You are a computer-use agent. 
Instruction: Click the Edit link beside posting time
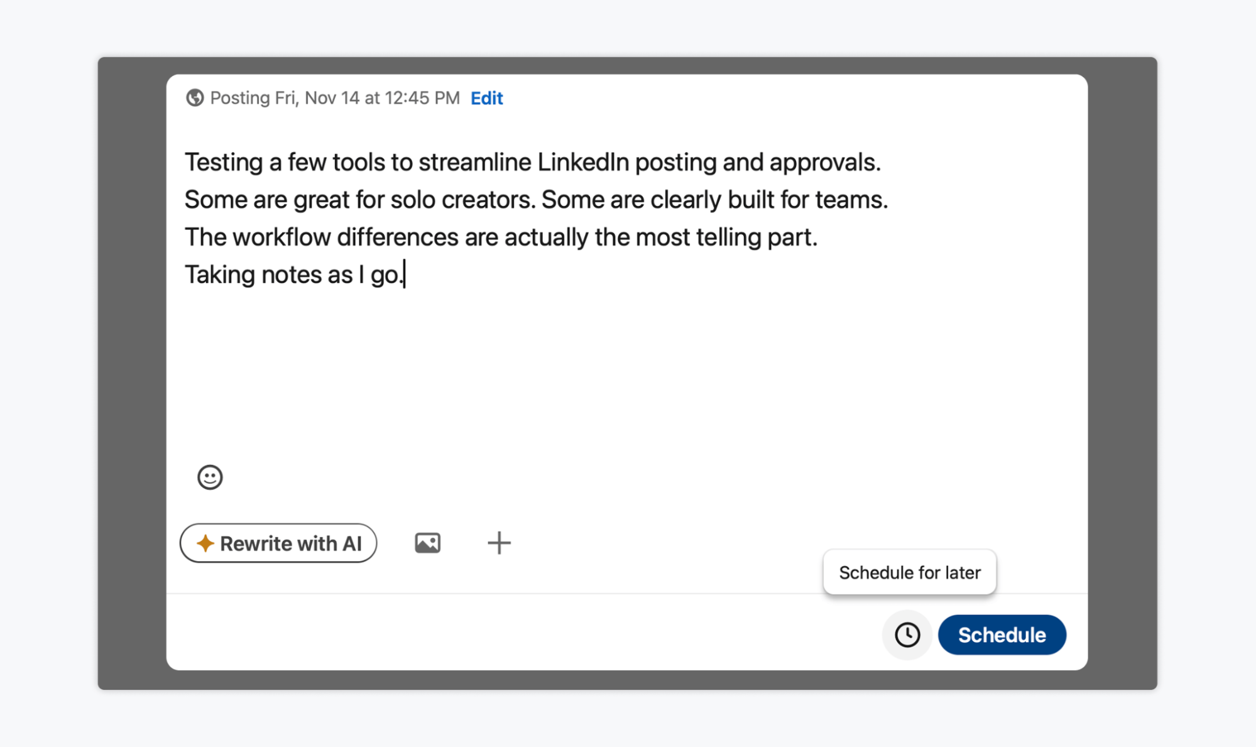click(486, 98)
